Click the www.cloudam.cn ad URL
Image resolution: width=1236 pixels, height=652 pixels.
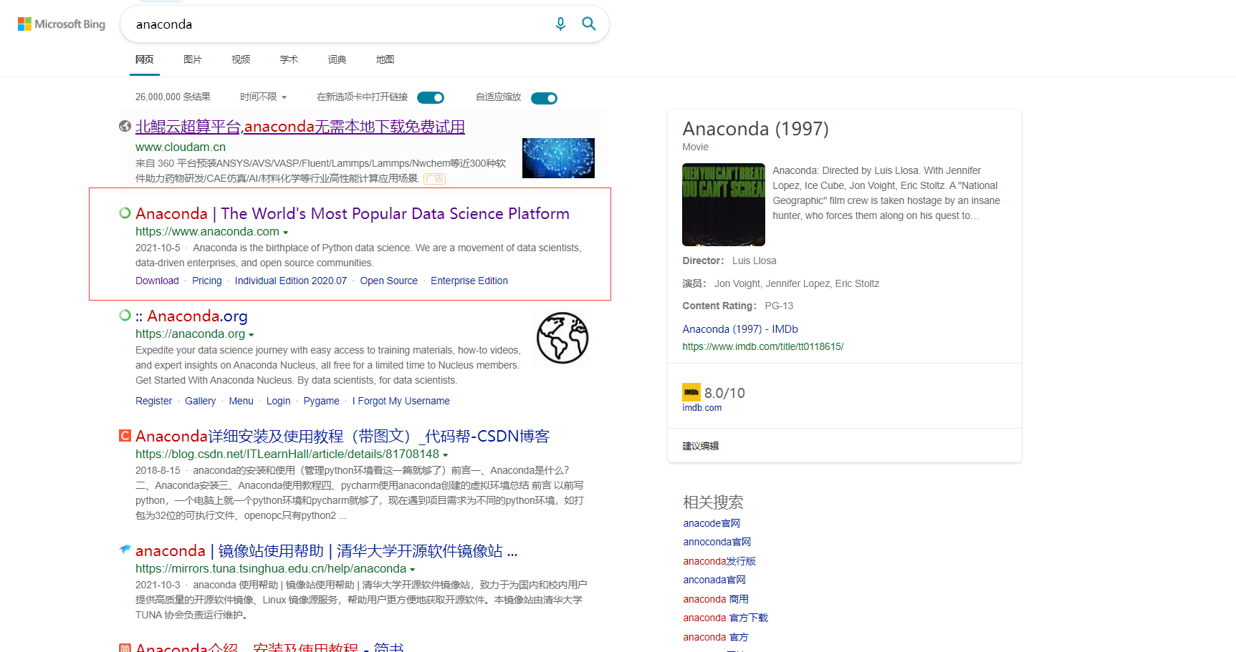coord(181,147)
